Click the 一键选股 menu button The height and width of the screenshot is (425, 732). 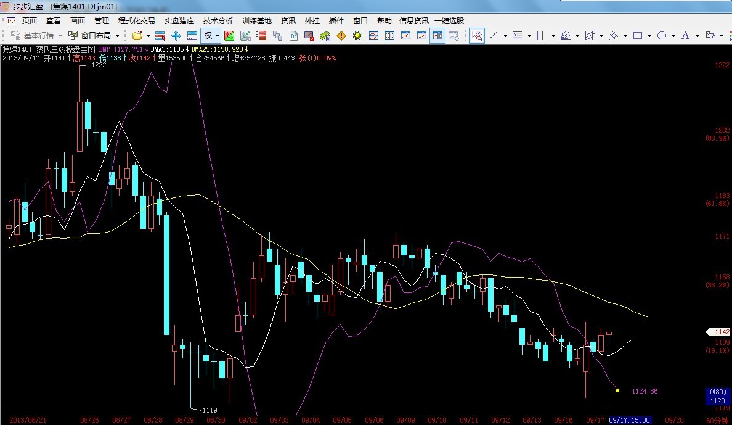(449, 20)
